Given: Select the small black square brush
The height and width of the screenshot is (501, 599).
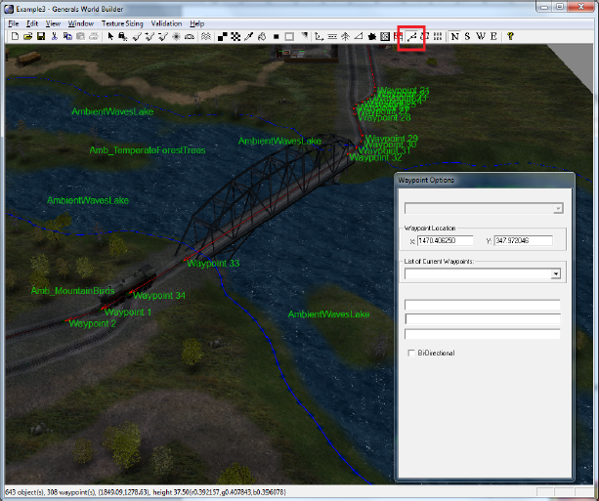Looking at the screenshot, I should coord(277,37).
